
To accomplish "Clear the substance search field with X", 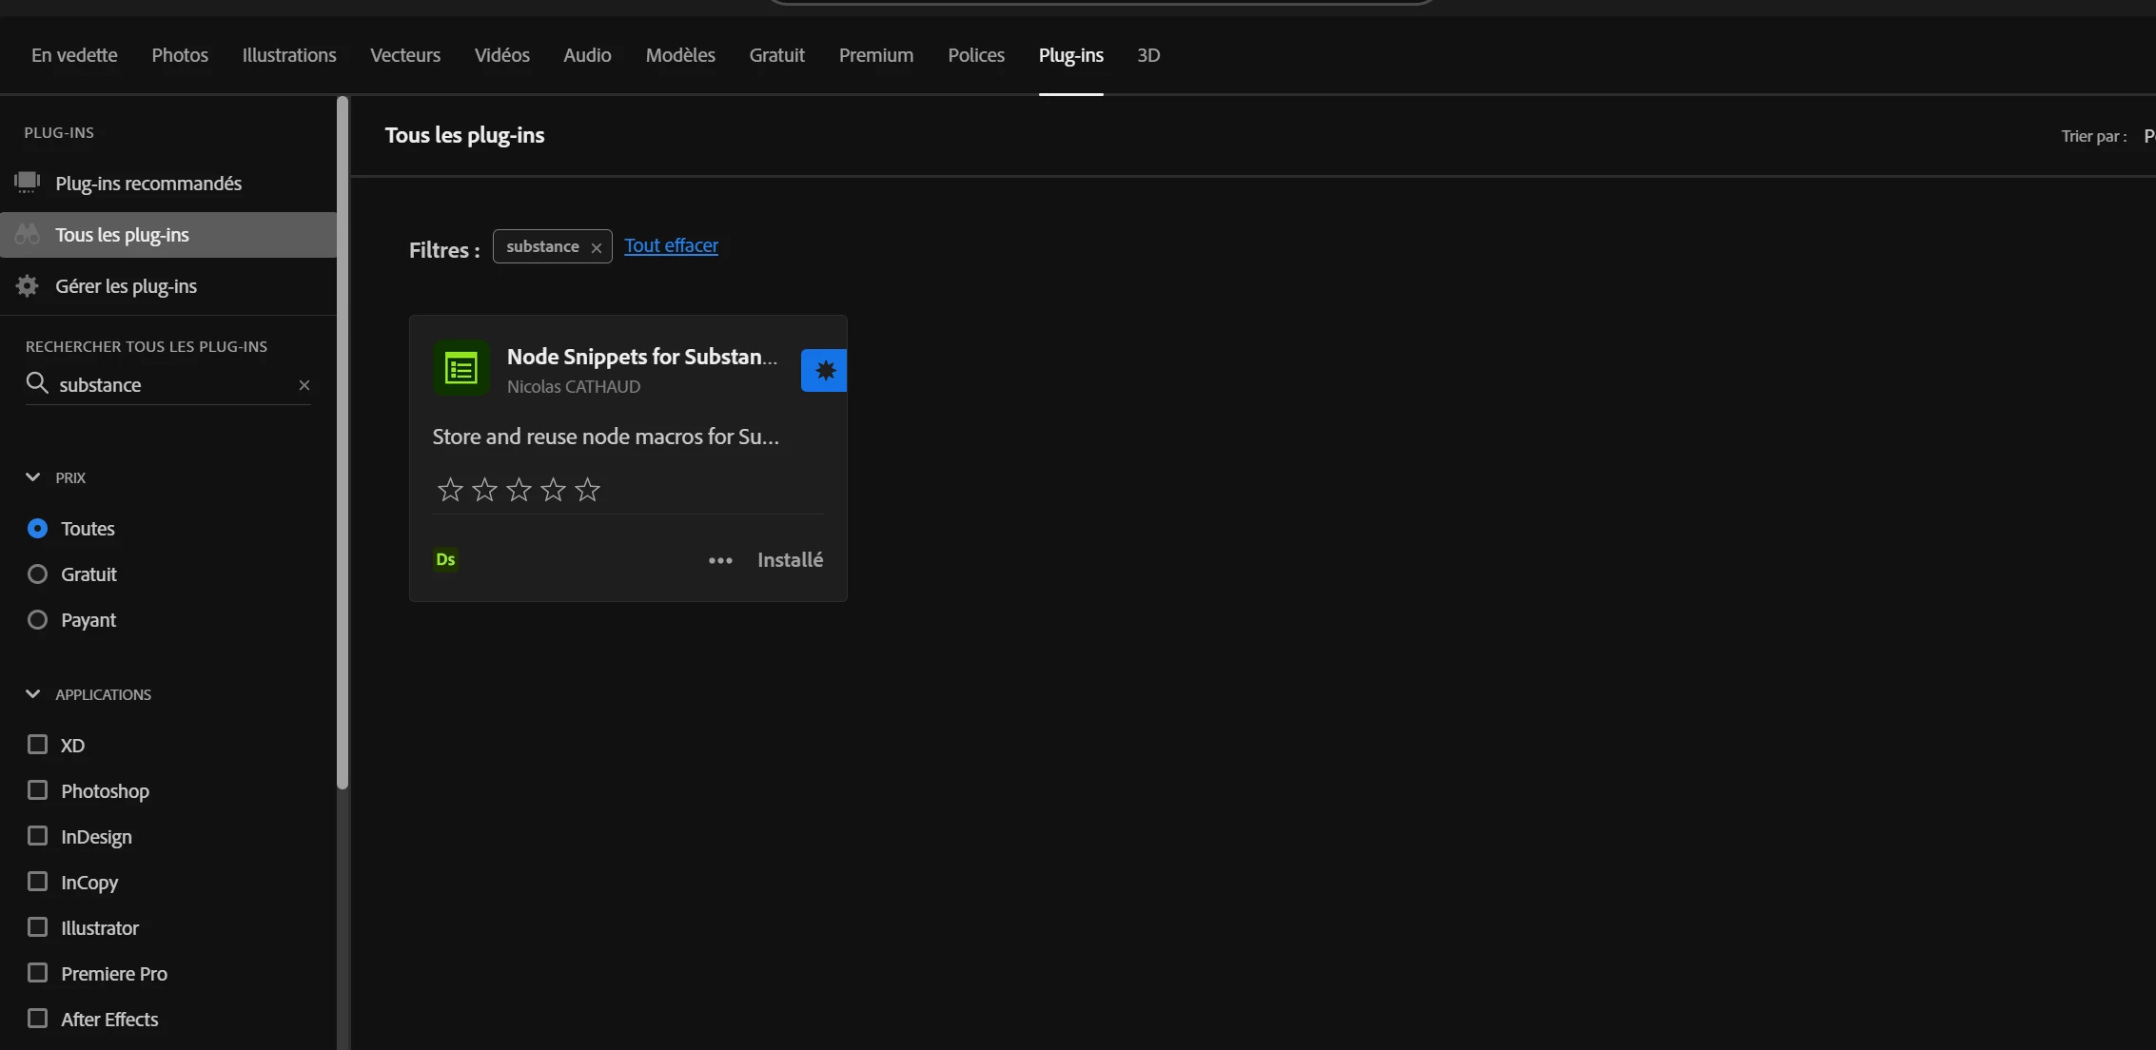I will [304, 385].
